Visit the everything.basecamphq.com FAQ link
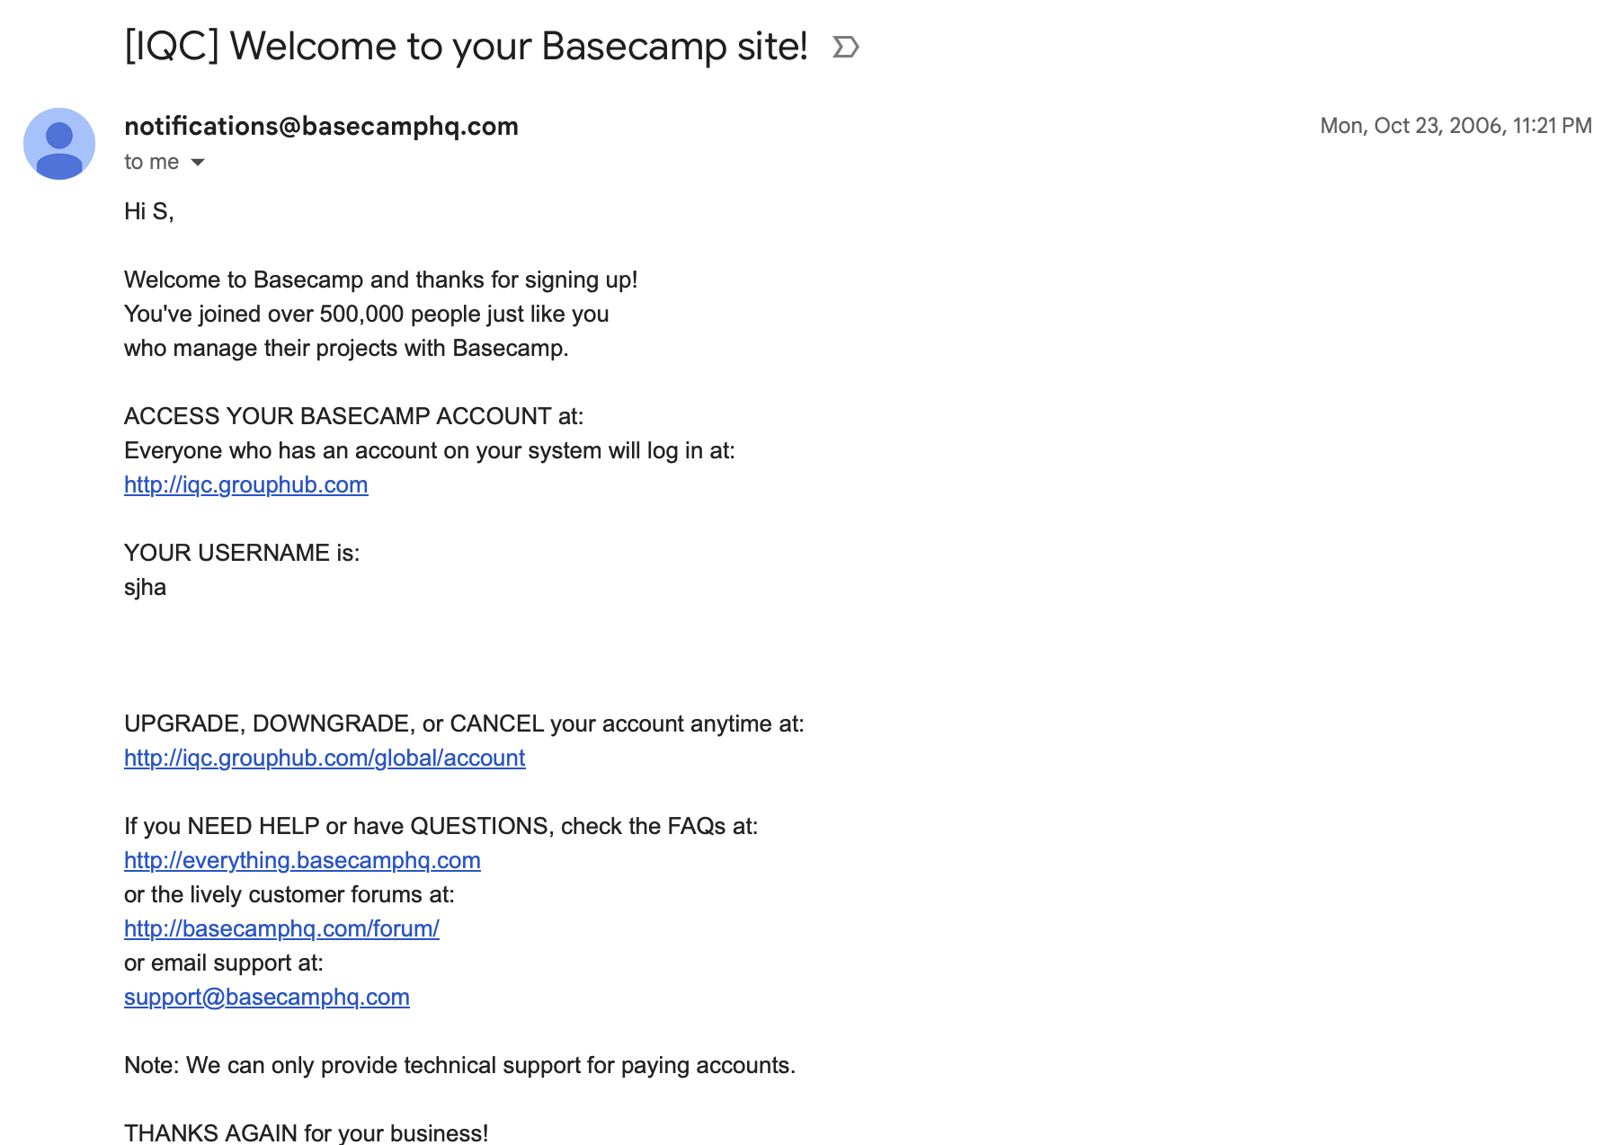Viewport: 1620px width, 1145px height. (302, 860)
